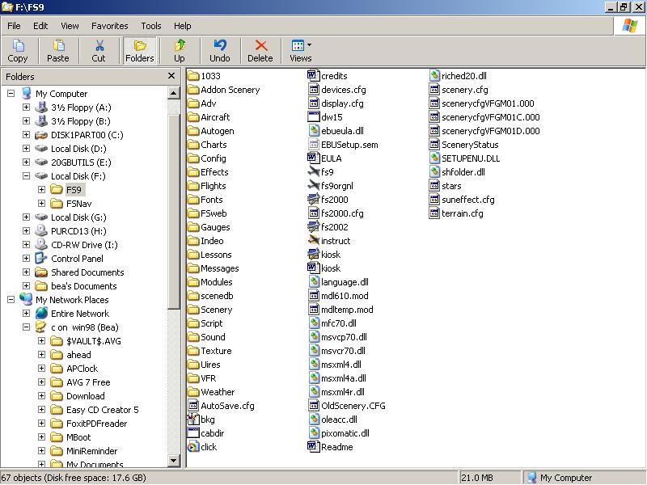Screen dimensions: 647x485
Task: Open the Views dropdown arrow
Action: coord(309,45)
